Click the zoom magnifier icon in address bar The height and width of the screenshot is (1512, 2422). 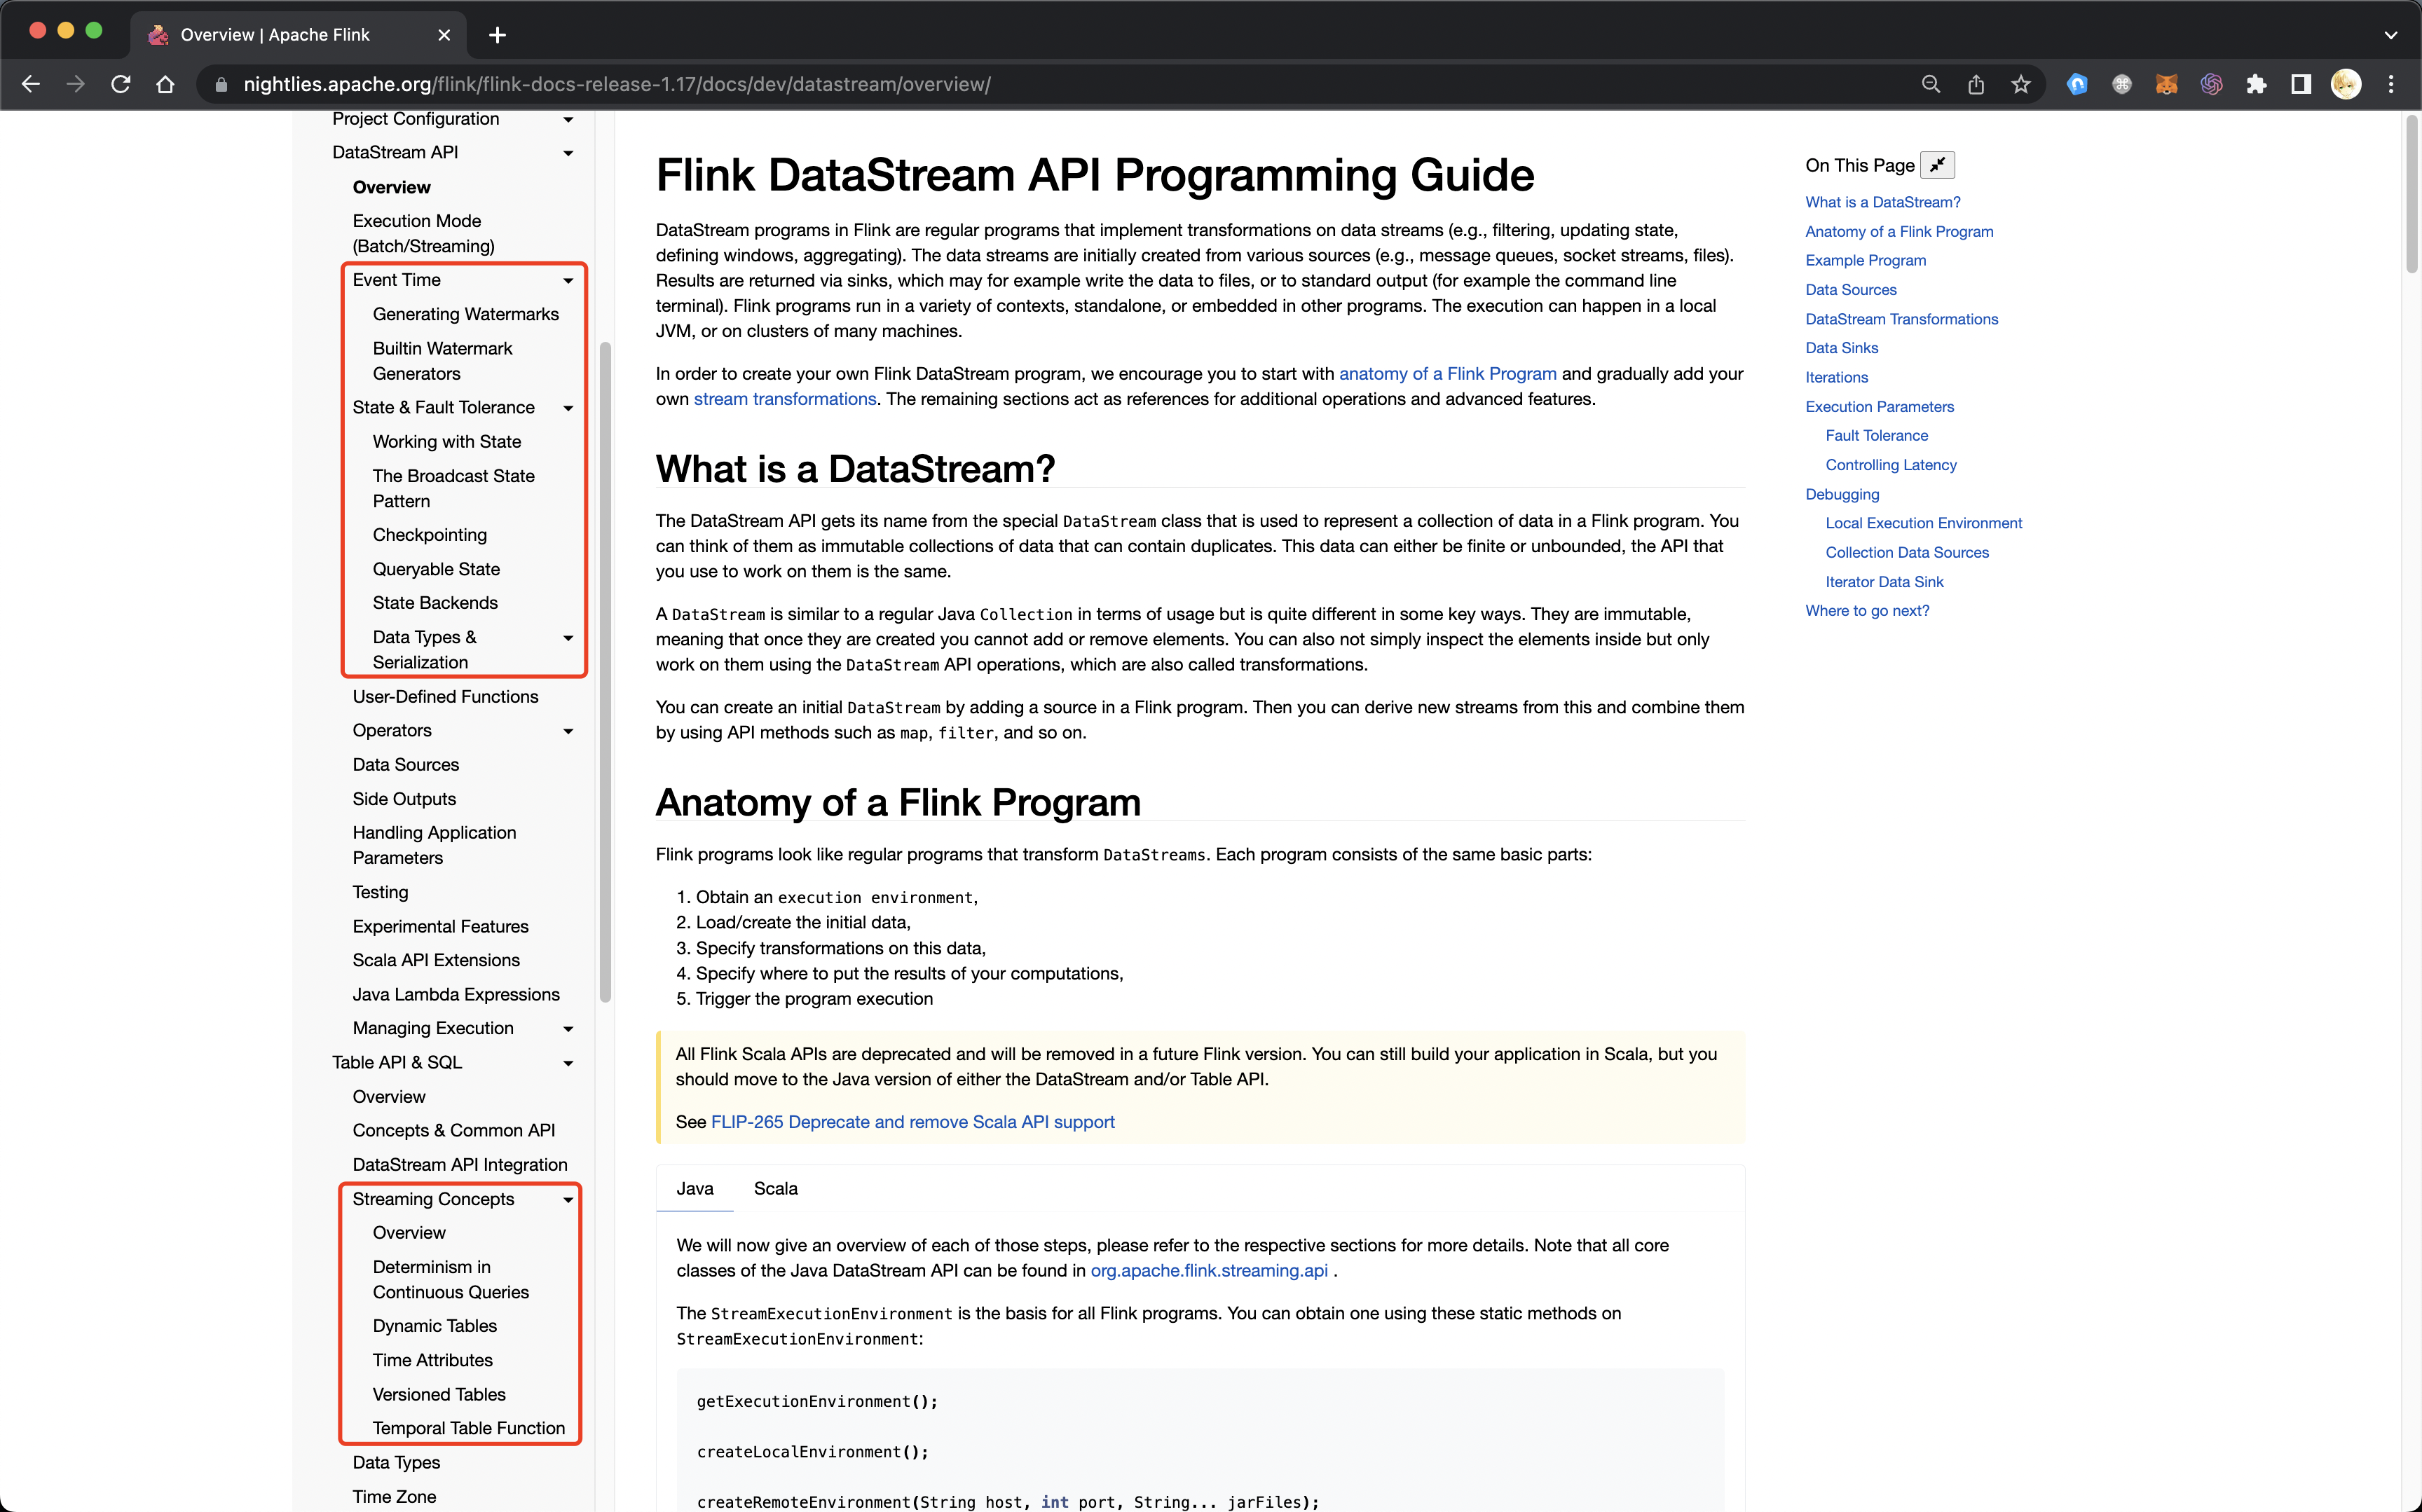(1931, 85)
